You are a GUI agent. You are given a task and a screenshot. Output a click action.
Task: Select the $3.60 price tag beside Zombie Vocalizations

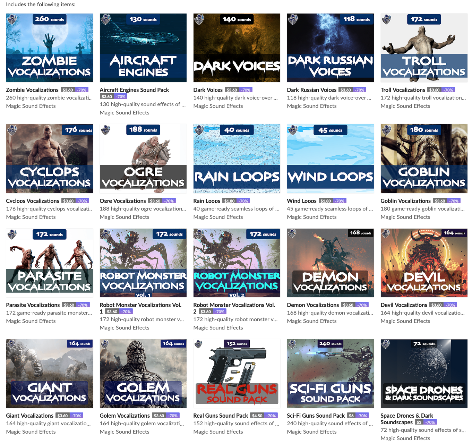[68, 90]
